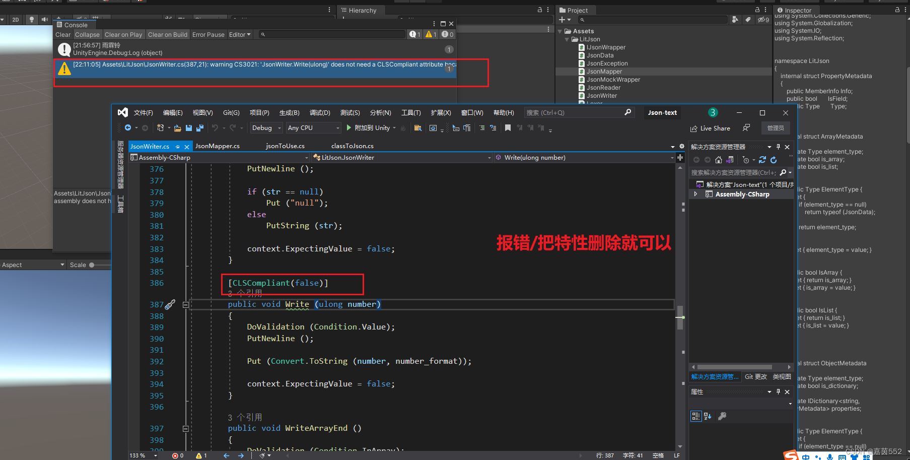The image size is (910, 460).
Task: Open the 文件(F) menu
Action: coord(143,112)
